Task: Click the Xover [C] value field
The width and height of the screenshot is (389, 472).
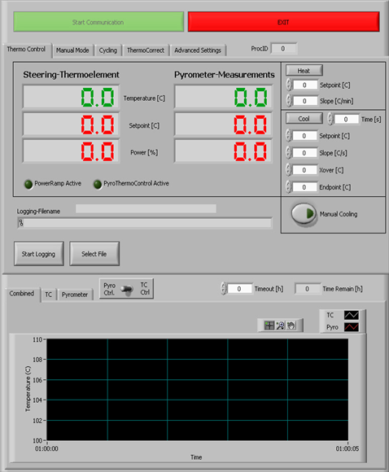Action: pyautogui.click(x=304, y=170)
